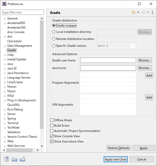
Task: Select LimyEclipse in preferences tree
Action: 15,82
